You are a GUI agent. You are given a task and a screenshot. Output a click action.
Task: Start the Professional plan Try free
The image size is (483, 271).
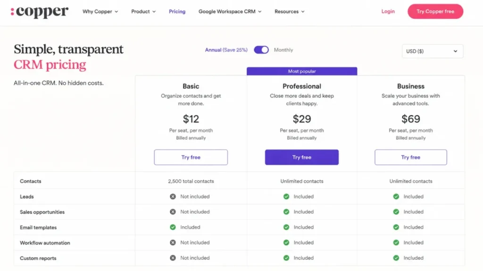click(x=302, y=157)
